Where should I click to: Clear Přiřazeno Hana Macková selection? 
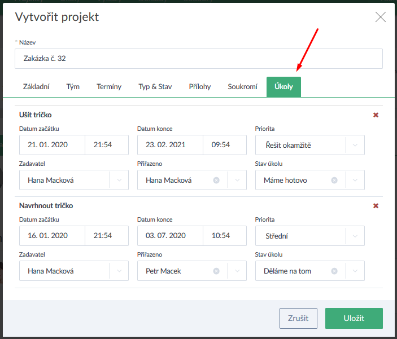point(216,180)
